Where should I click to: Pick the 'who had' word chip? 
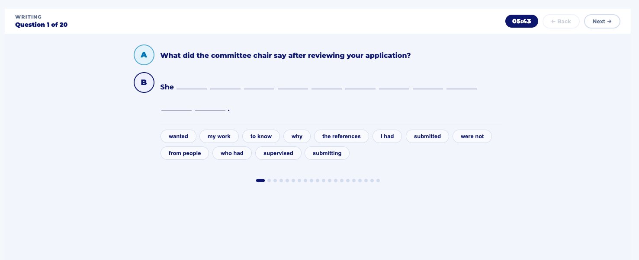coord(232,153)
